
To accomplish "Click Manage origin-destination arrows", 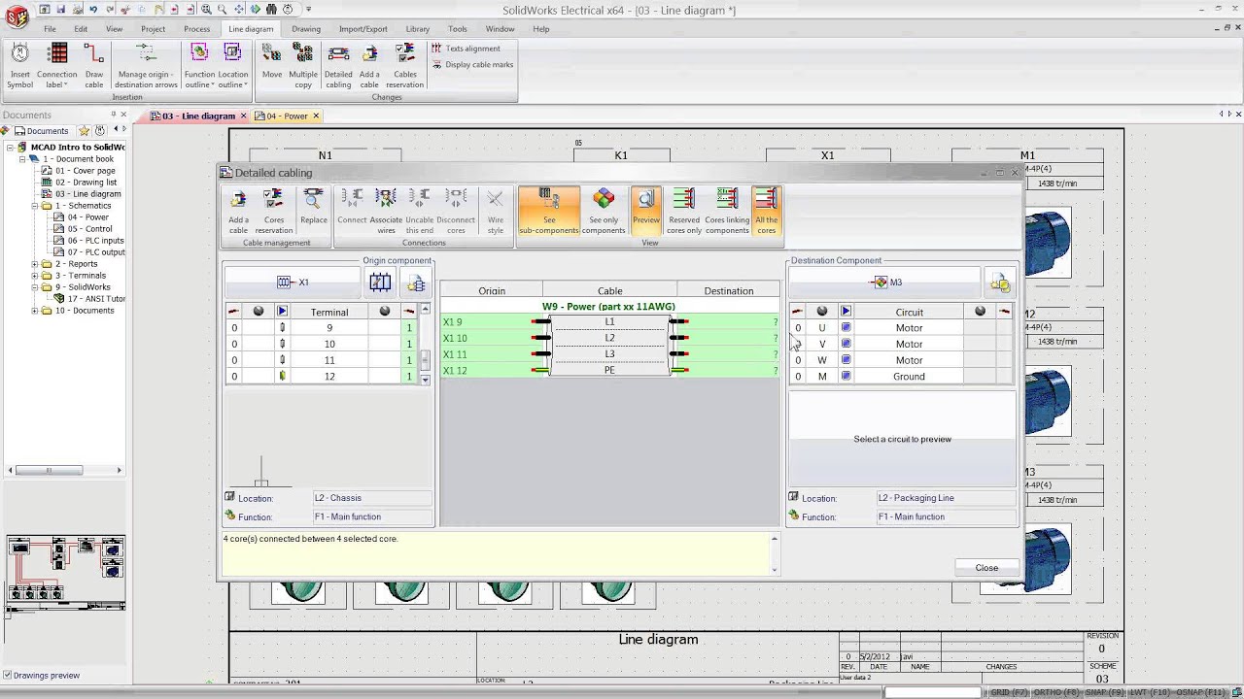I will pos(147,66).
